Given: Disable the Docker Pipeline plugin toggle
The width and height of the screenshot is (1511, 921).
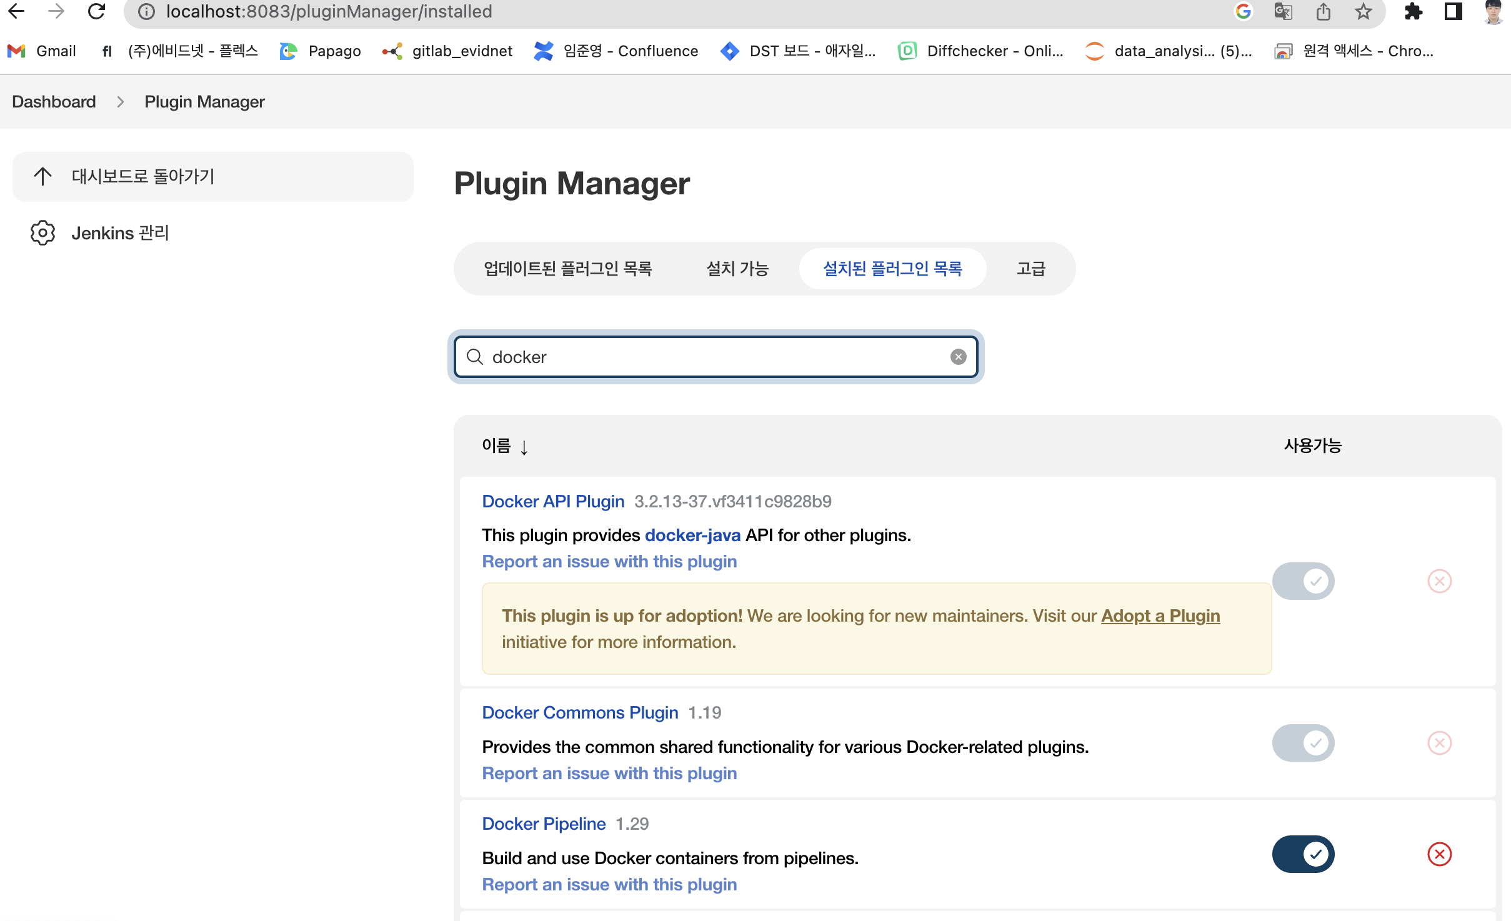Looking at the screenshot, I should [1303, 854].
